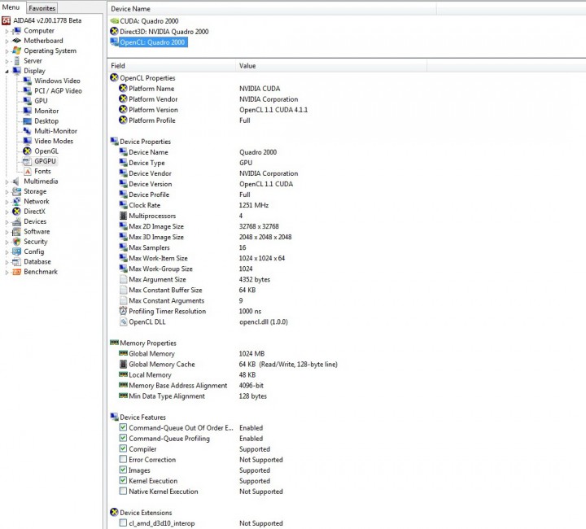Toggle the Native Kernel Execution checkbox
Viewport: 586px width, 529px height.
(123, 491)
